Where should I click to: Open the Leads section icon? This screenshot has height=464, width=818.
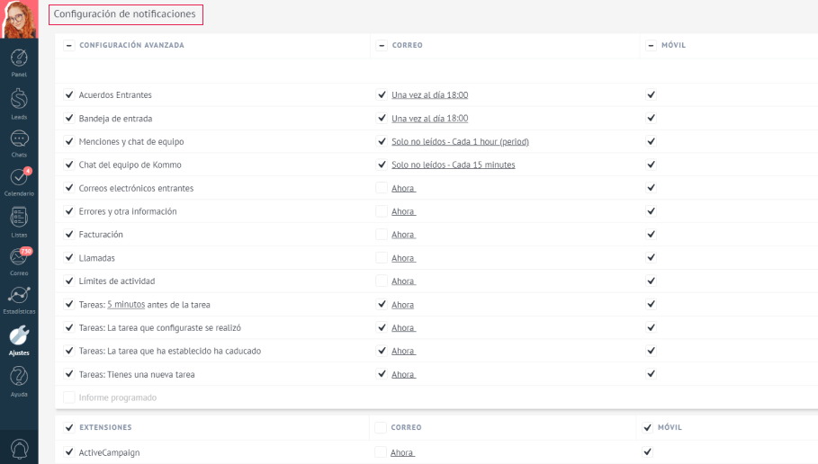click(x=19, y=101)
